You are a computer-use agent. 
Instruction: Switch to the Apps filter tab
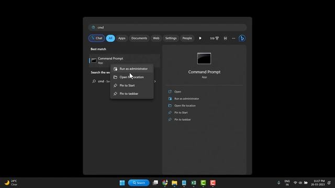coord(122,38)
